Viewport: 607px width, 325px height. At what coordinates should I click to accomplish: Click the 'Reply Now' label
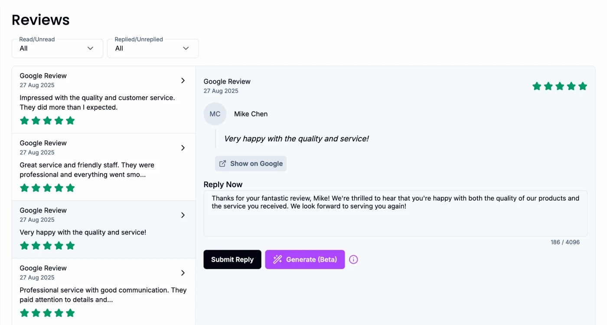(x=223, y=185)
